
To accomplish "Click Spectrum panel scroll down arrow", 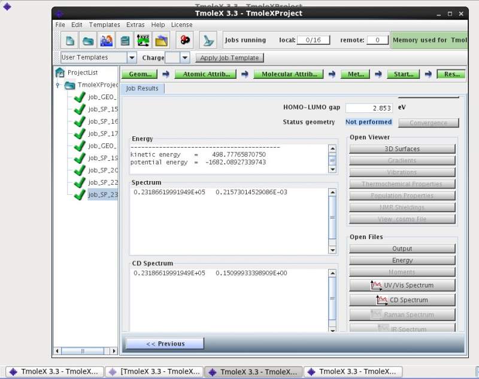I will point(332,250).
